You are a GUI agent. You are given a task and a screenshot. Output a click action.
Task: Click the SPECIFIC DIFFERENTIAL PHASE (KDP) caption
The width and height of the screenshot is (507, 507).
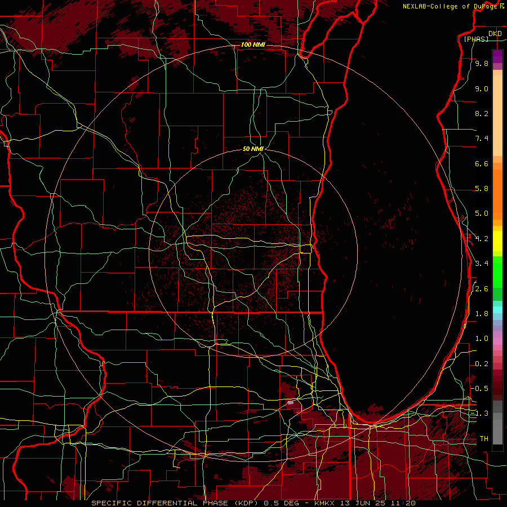coord(174,503)
